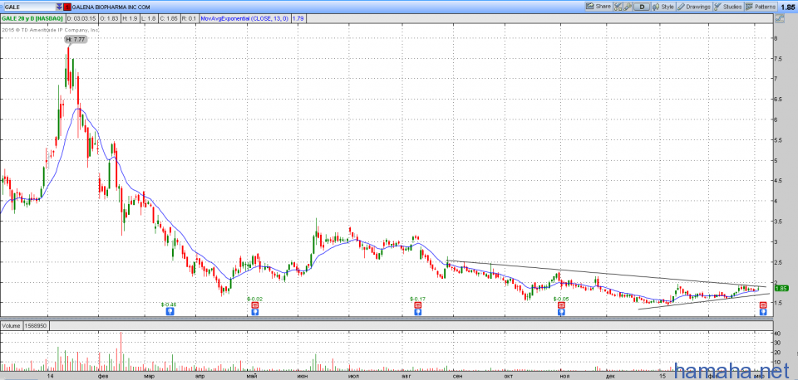Image resolution: width=798 pixels, height=380 pixels.
Task: Open the Studies menu
Action: coord(728,7)
